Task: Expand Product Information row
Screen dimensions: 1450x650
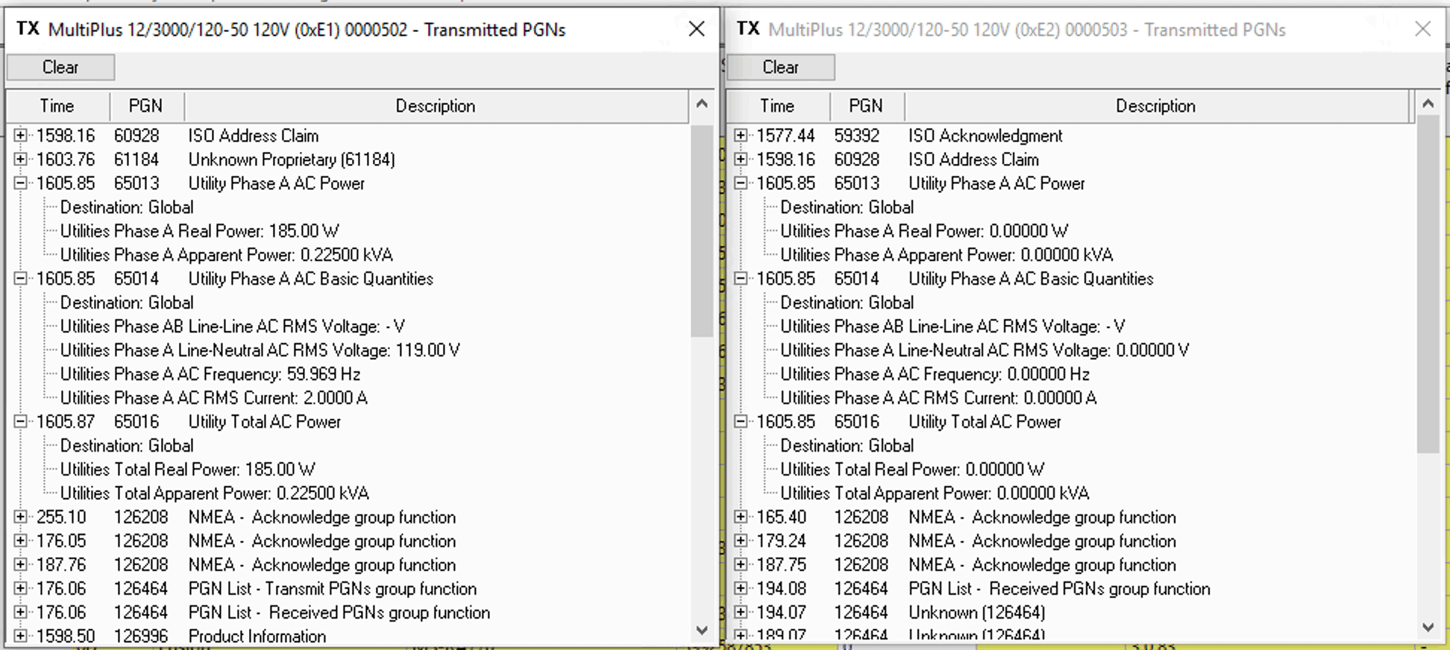Action: [x=21, y=637]
